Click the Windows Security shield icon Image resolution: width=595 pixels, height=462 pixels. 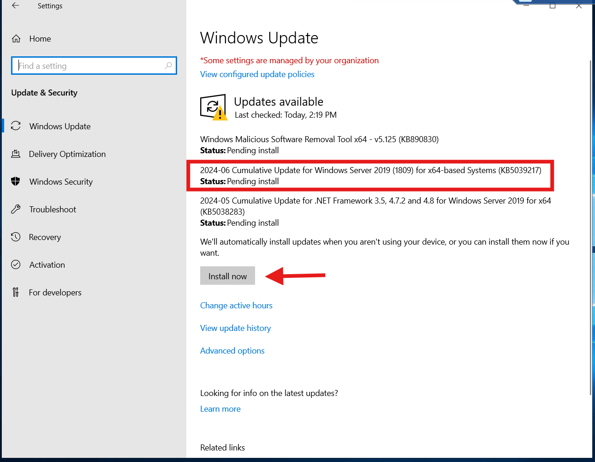[x=16, y=181]
